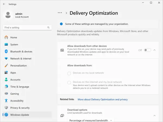
Task: Open Accessibility settings
Action: pos(27,101)
